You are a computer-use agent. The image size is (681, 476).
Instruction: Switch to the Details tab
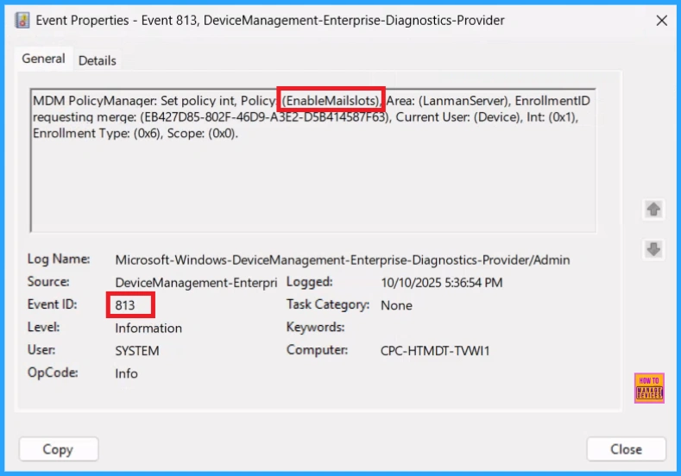point(98,60)
